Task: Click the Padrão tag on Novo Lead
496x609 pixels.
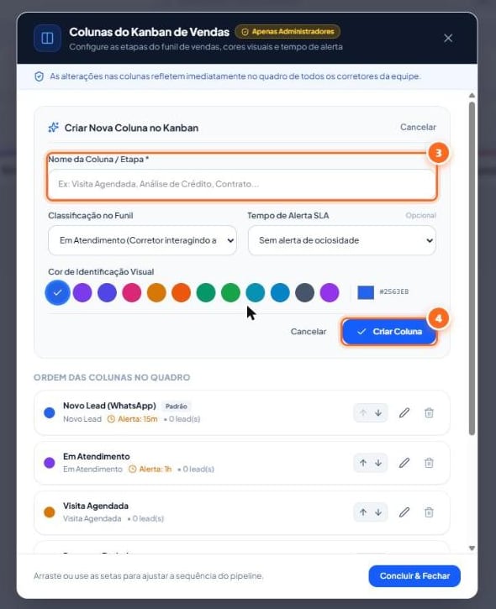Action: [176, 407]
